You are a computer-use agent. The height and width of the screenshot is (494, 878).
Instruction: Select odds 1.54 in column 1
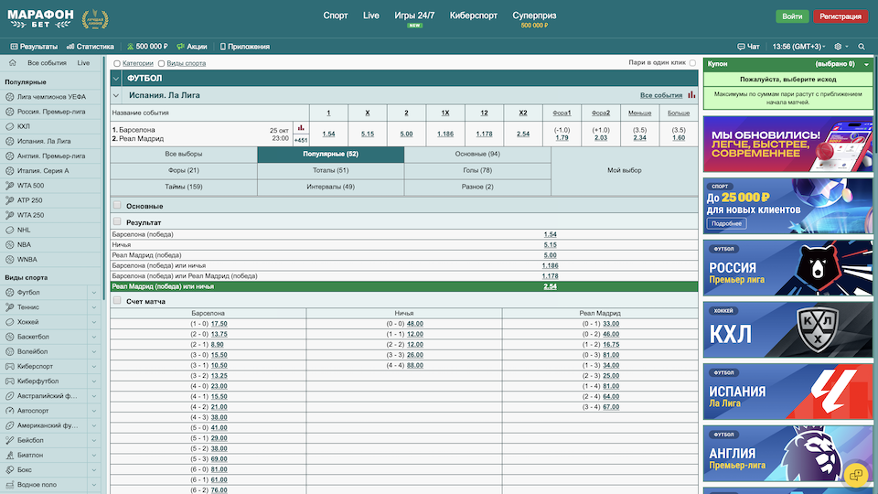[328, 134]
